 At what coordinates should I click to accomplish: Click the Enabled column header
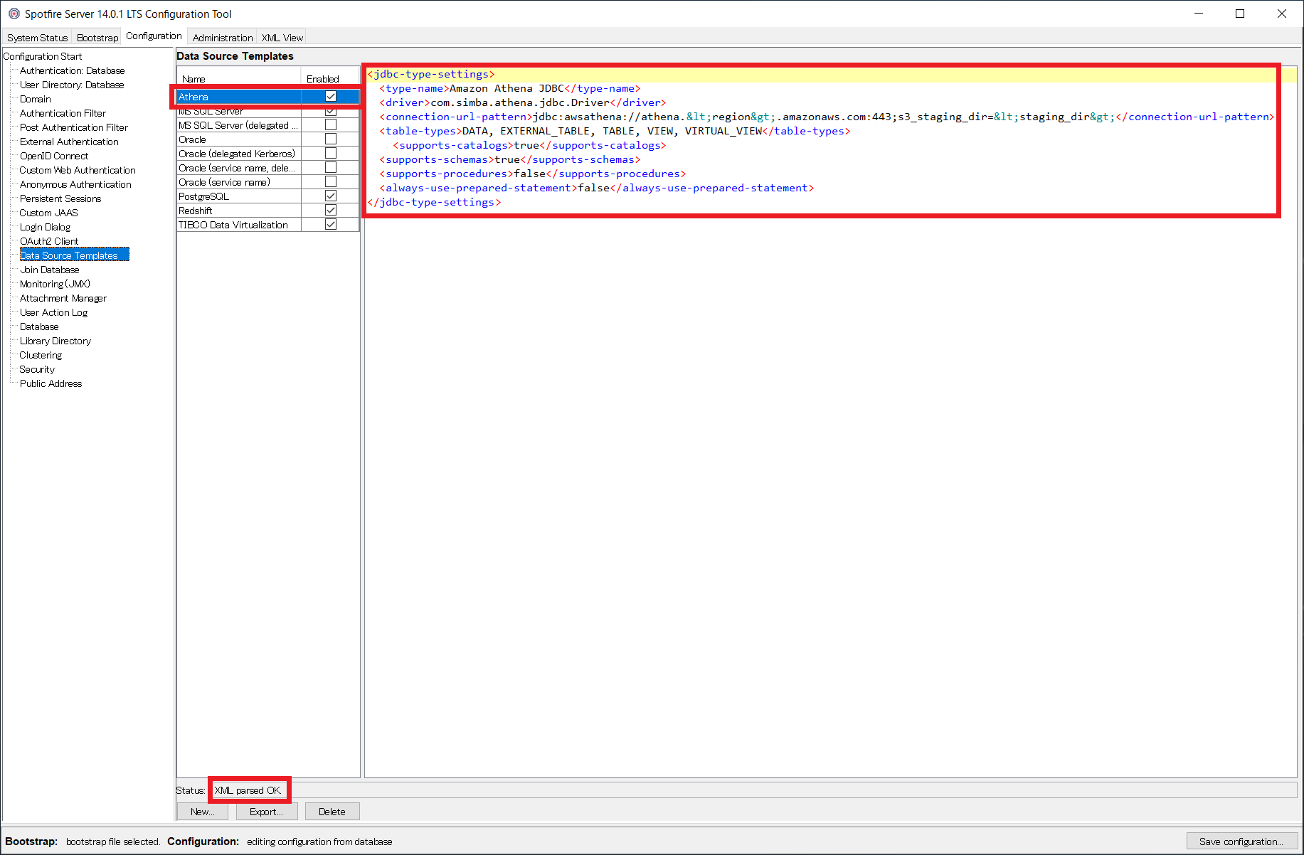click(330, 78)
